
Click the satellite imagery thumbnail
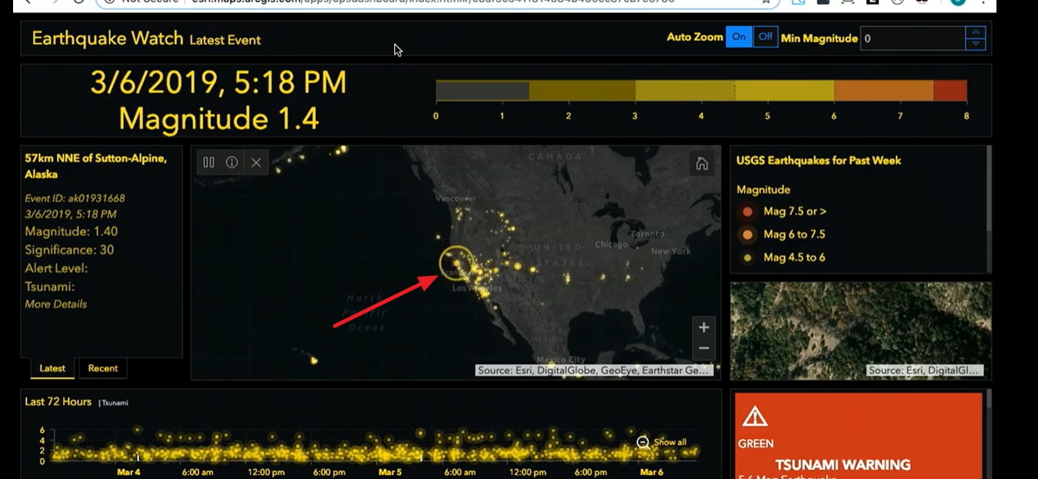tap(860, 331)
